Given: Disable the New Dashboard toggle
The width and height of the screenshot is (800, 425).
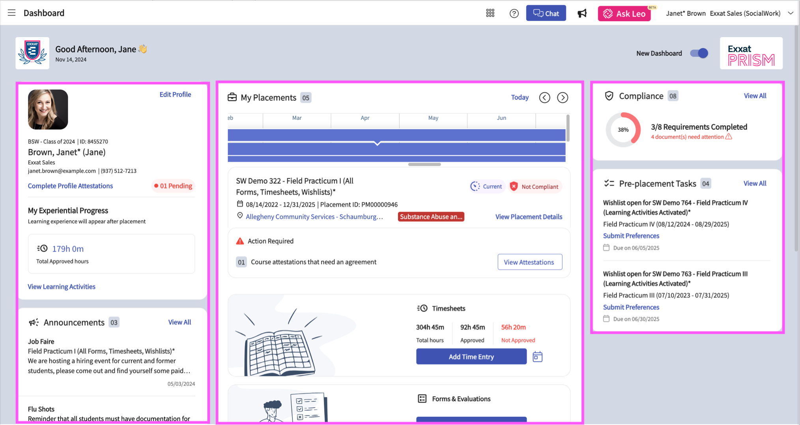Looking at the screenshot, I should point(698,53).
